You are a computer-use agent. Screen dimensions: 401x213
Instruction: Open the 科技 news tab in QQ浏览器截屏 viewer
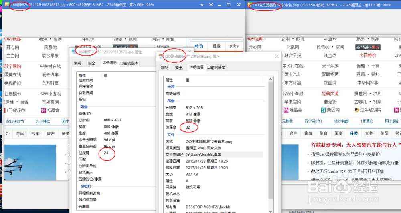click(x=354, y=133)
